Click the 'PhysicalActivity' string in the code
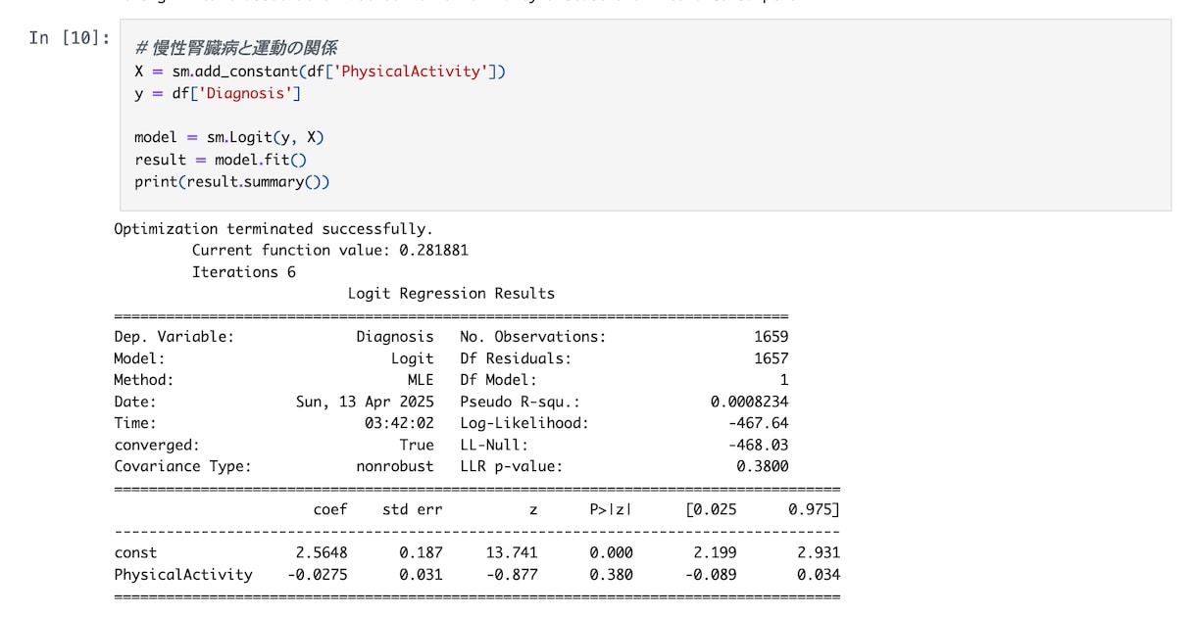This screenshot has height=617, width=1196. [408, 71]
